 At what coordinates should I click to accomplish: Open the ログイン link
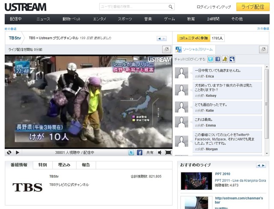(203, 7)
